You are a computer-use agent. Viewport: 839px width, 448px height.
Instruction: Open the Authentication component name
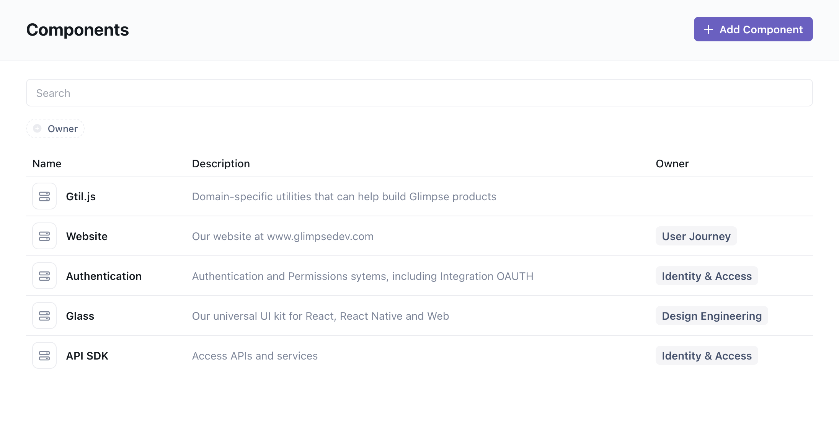tap(104, 276)
